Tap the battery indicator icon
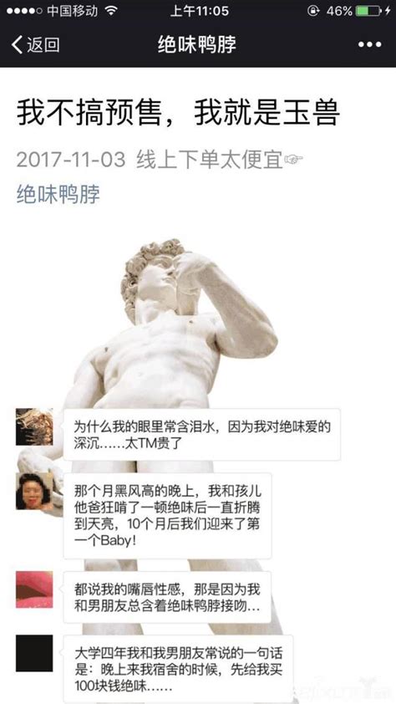The width and height of the screenshot is (396, 704). (x=368, y=11)
